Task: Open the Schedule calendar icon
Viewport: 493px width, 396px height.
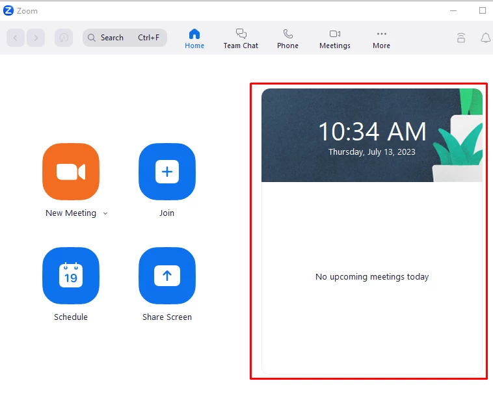Action: (x=71, y=276)
